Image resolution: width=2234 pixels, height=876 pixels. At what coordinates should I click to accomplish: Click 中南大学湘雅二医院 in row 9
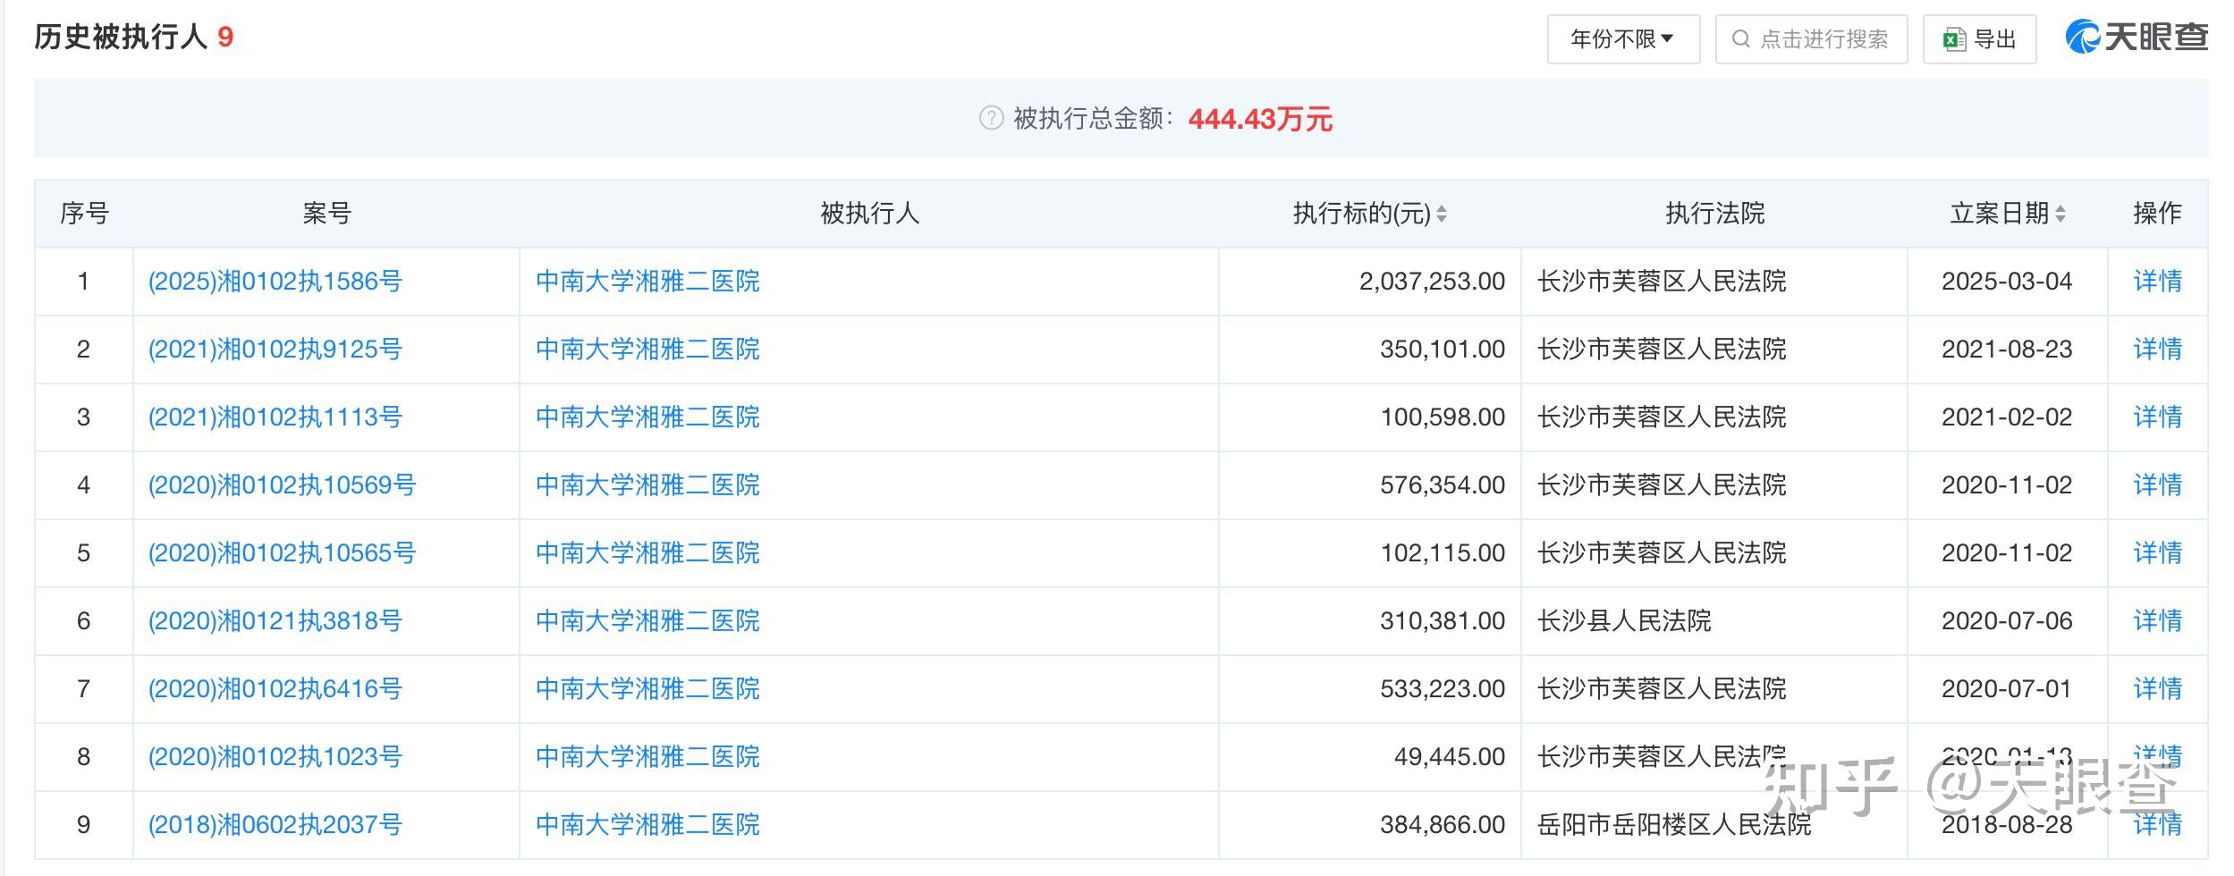tap(647, 825)
